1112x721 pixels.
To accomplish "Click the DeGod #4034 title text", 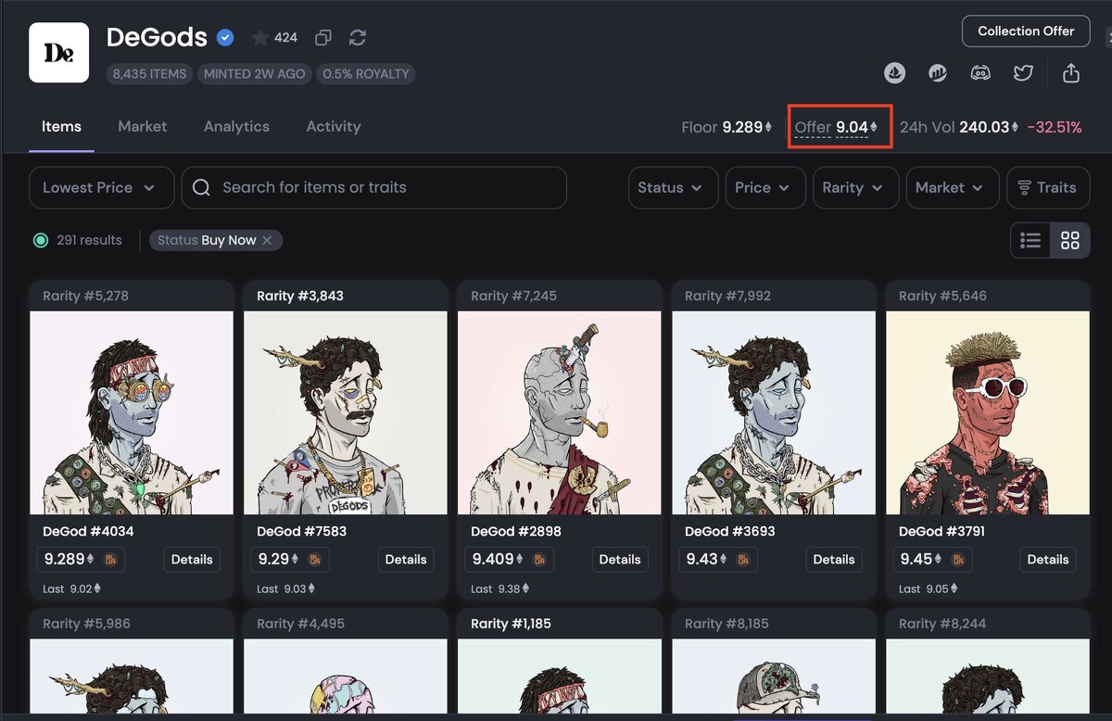I will click(88, 532).
